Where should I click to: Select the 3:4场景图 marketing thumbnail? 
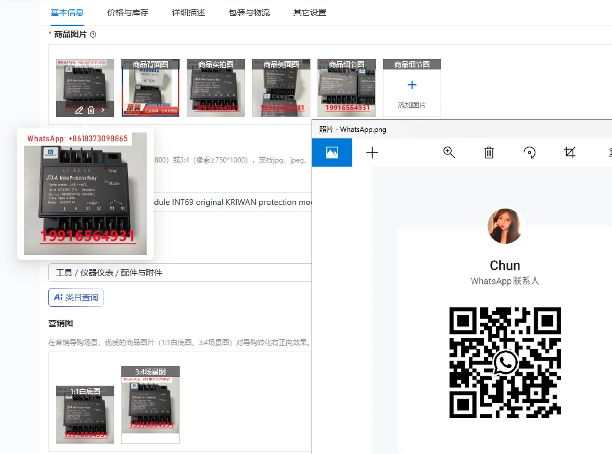click(151, 405)
